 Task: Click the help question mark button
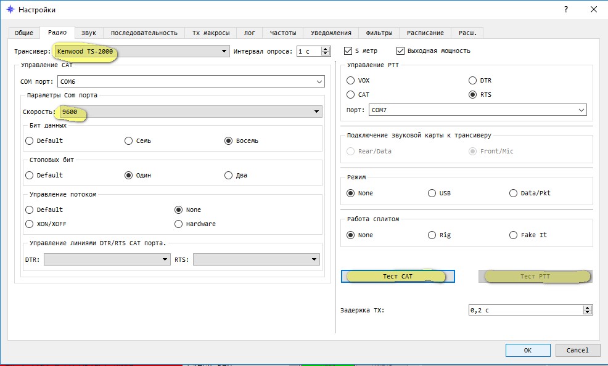(566, 10)
